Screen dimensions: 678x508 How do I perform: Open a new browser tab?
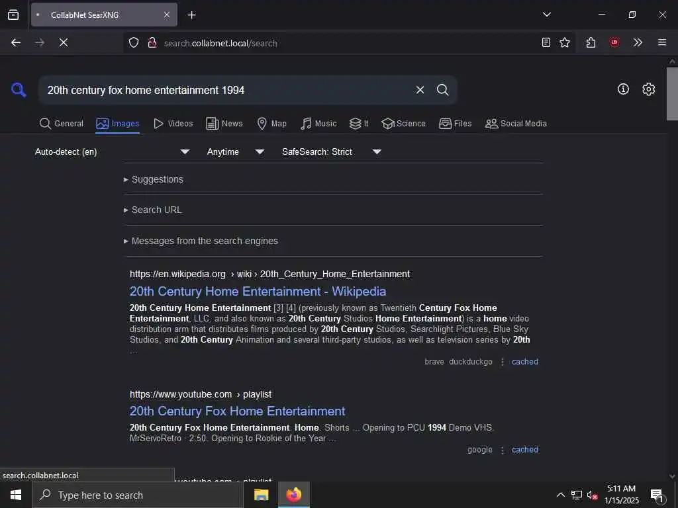(191, 15)
